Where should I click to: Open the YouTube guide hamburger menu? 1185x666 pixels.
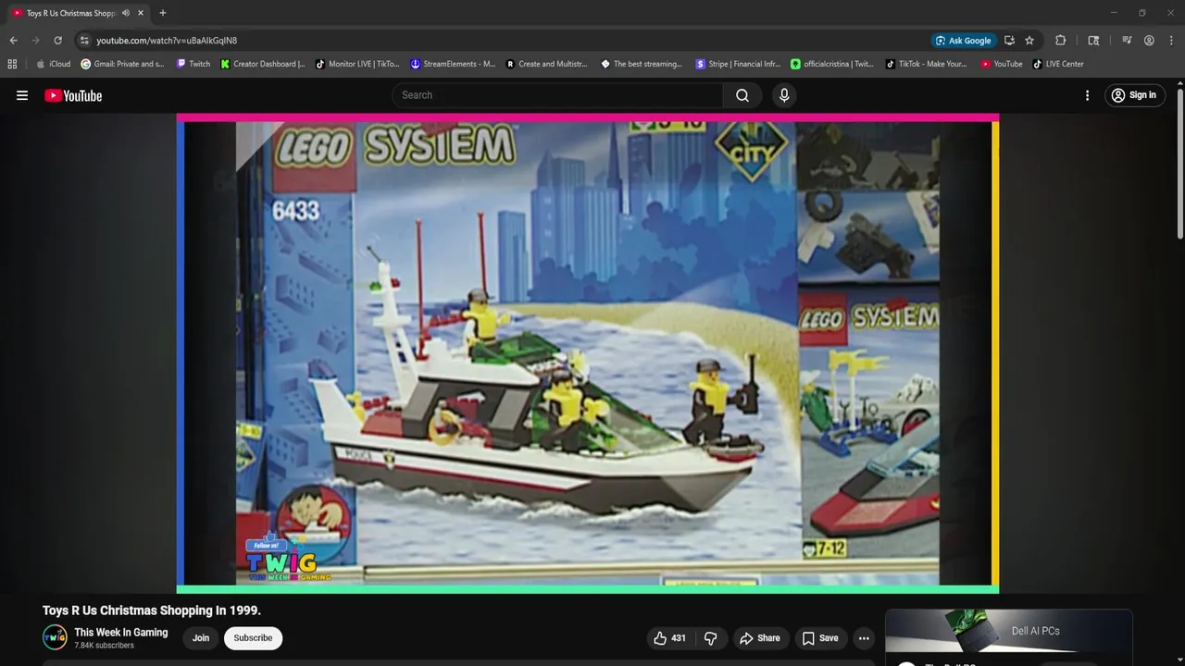(22, 95)
